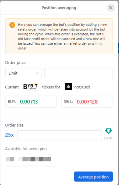Viewport: 119px width, 185px height.
Task: Click the USDT currency label
Action: pos(108,138)
